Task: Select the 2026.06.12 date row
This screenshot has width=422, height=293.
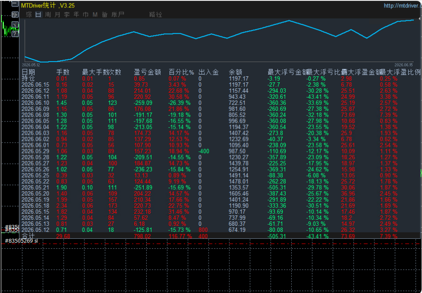Action: click(35, 91)
